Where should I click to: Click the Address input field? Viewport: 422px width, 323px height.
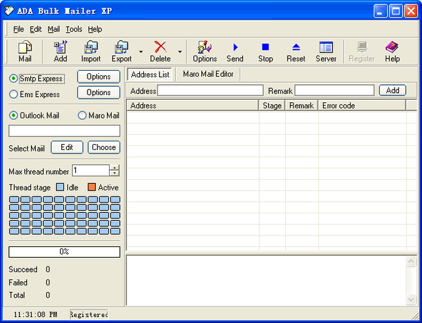tap(210, 90)
